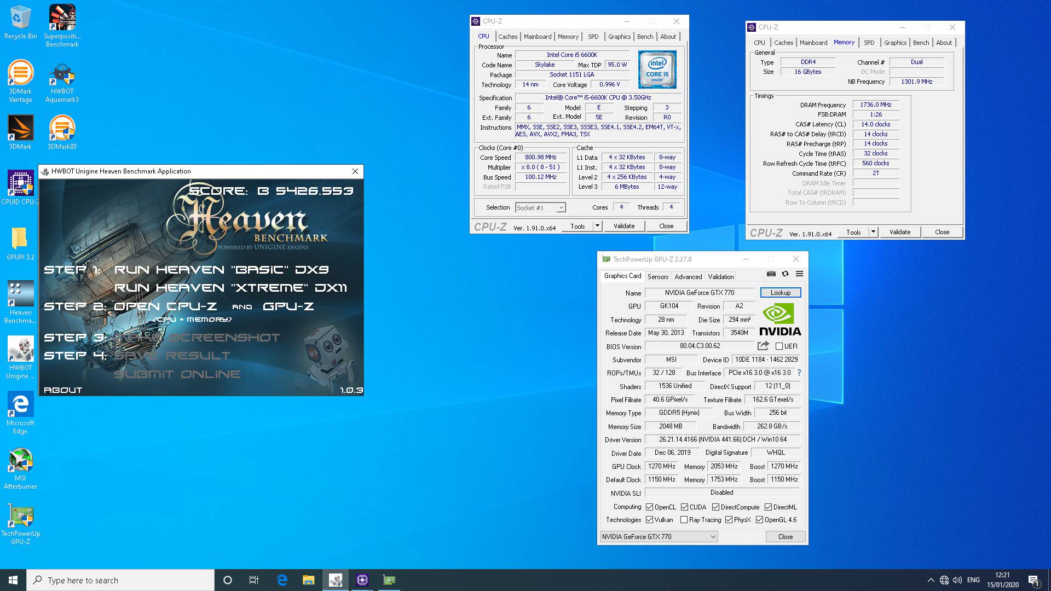Click Lookup button in GPU-Z
Screen dimensions: 1051x591
pos(781,293)
